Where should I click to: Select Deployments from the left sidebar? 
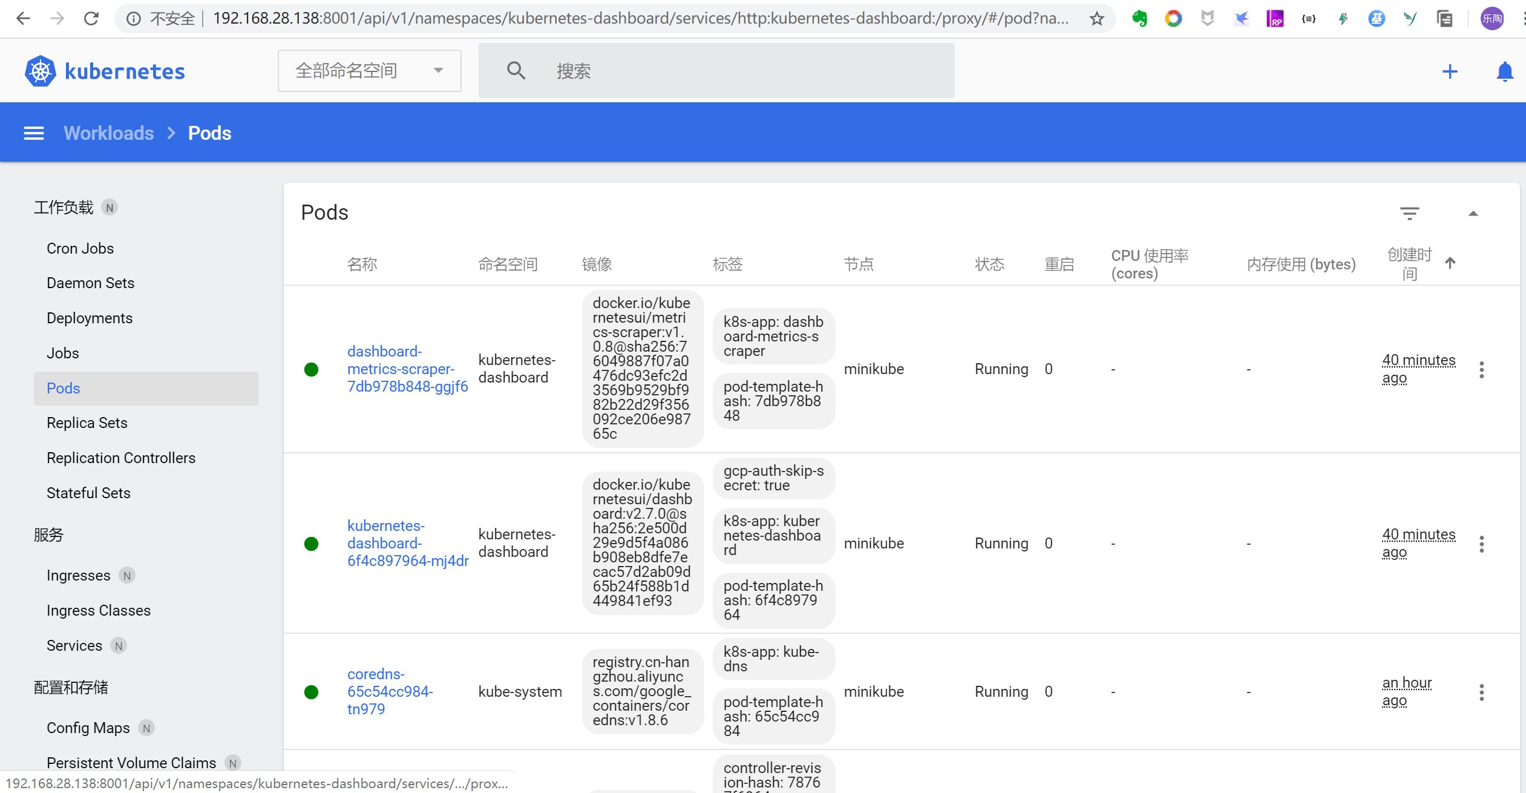(90, 317)
